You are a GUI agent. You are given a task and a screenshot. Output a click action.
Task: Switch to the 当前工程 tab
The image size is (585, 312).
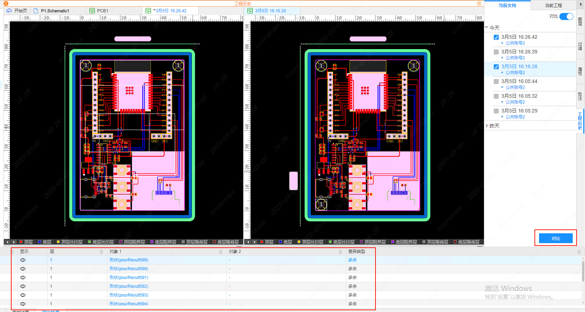(553, 5)
